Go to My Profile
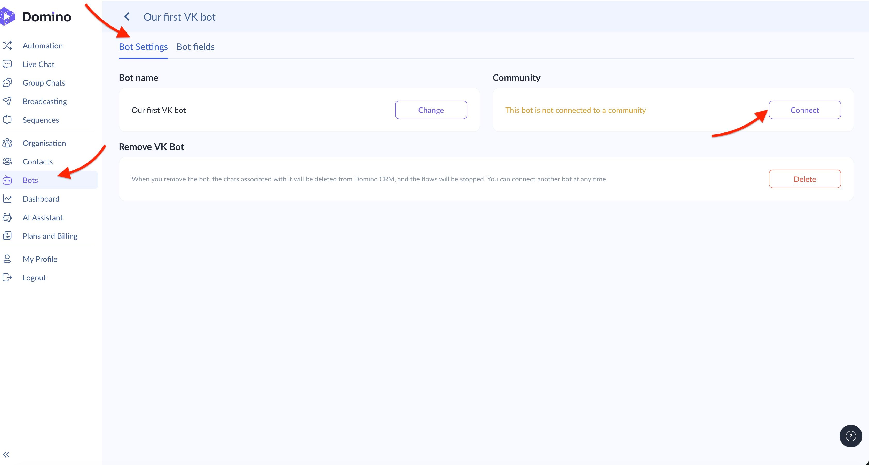 coord(40,259)
